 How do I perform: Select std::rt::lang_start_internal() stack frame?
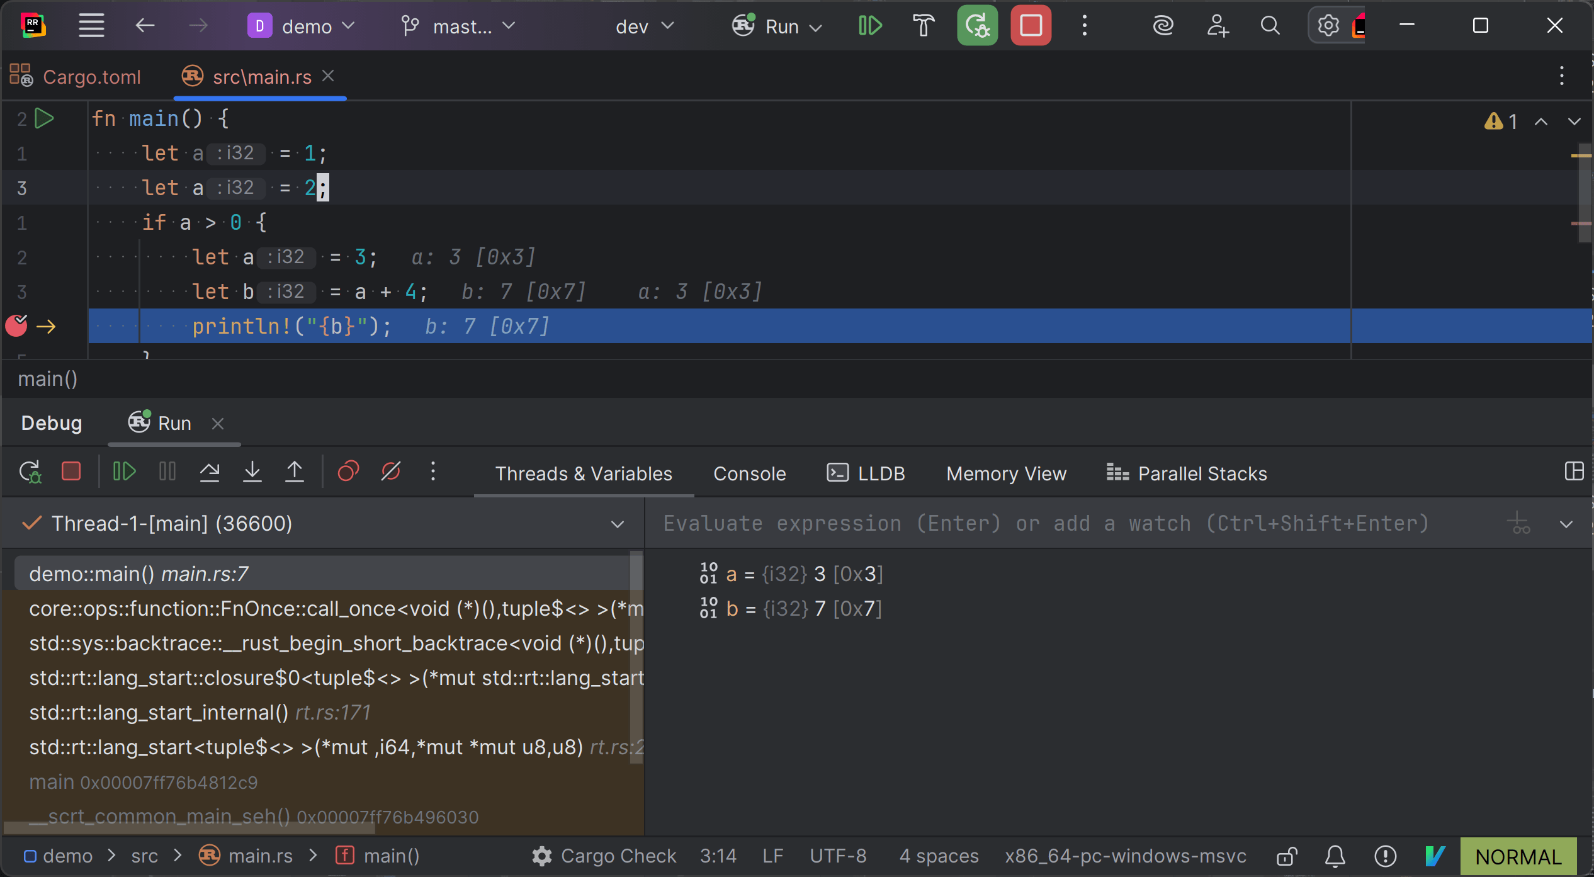159,713
